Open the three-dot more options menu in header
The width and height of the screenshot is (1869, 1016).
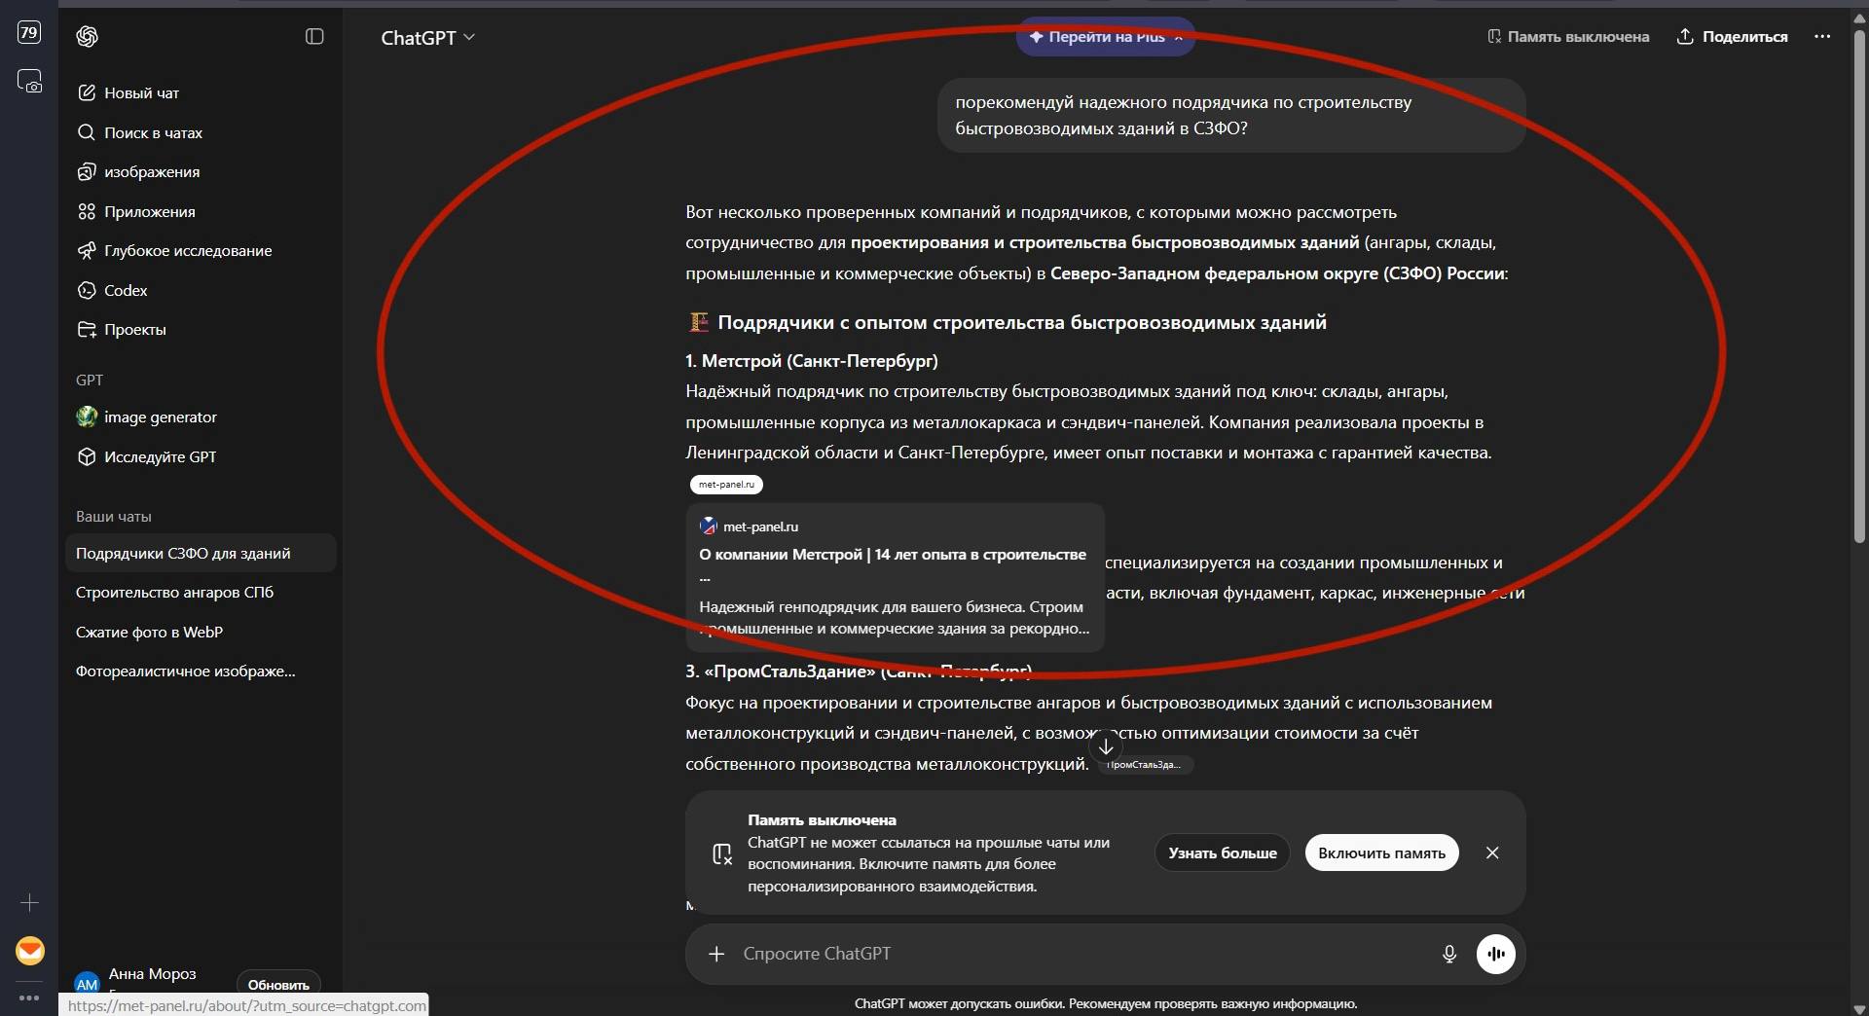(x=1822, y=36)
